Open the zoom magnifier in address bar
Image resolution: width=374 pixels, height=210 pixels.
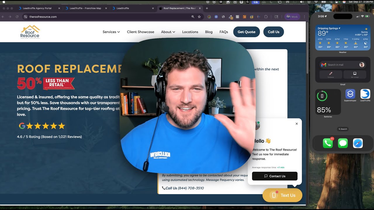(x=193, y=17)
